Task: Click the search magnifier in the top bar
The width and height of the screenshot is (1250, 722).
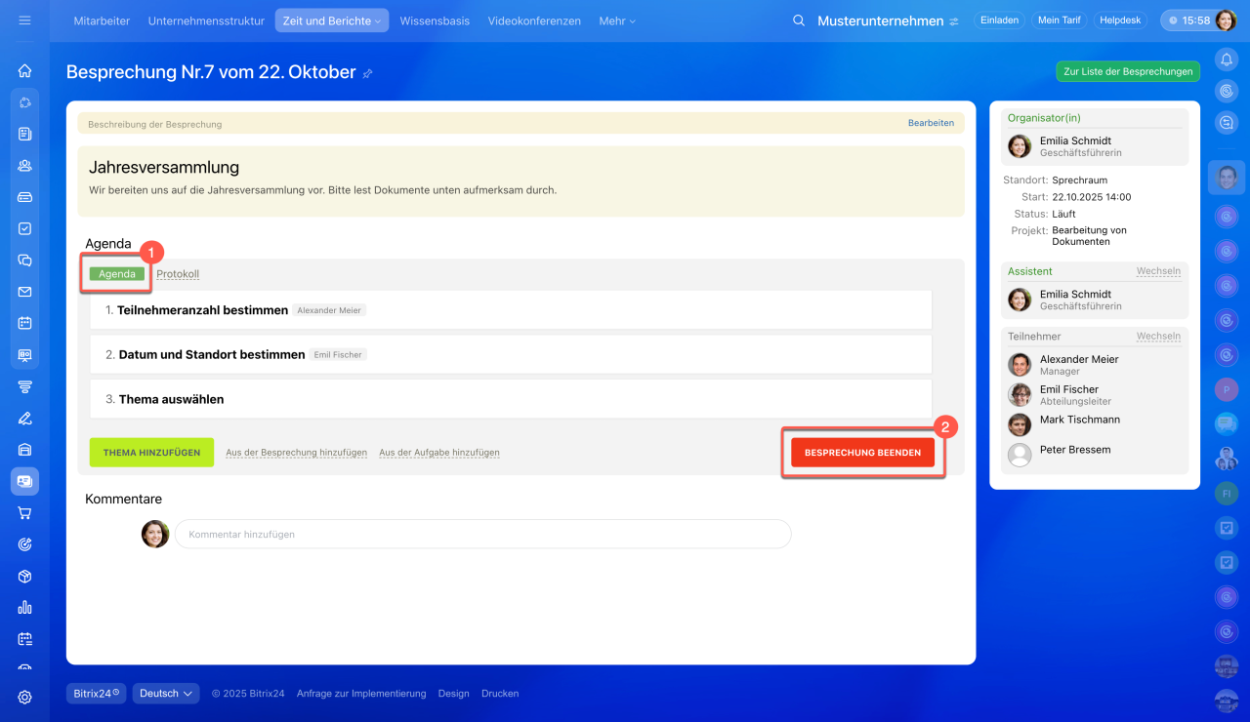Action: (x=799, y=20)
